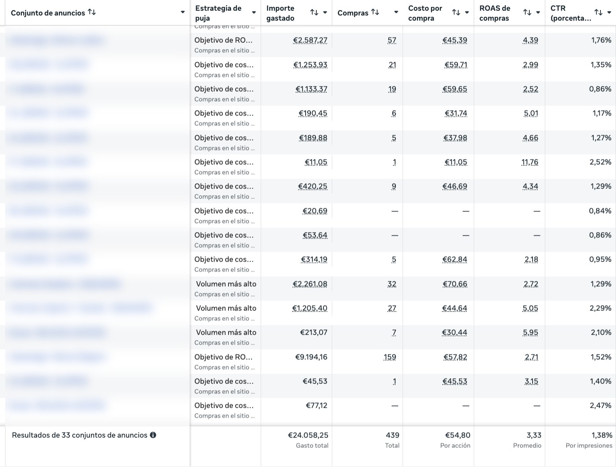Image resolution: width=616 pixels, height=467 pixels.
Task: Click the €62,84 cost per purchase
Action: (455, 259)
